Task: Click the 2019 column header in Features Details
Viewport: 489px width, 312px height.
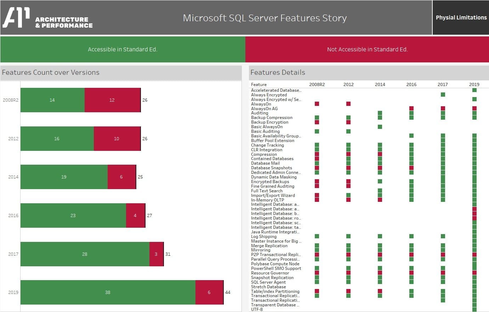Action: click(474, 85)
